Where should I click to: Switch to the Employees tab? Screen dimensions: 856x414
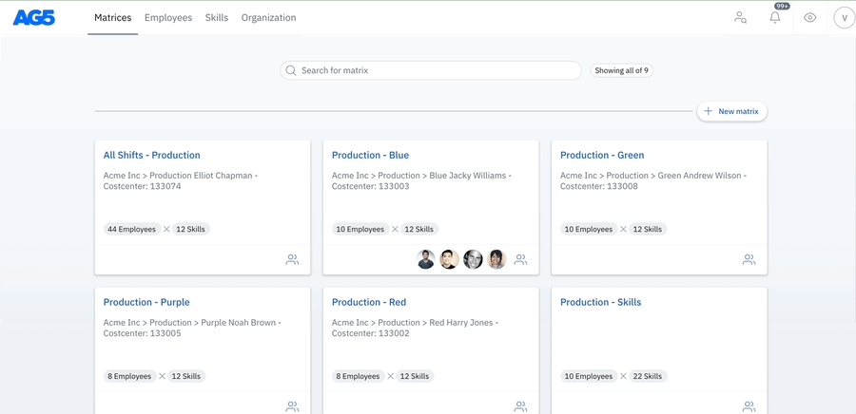coord(168,18)
